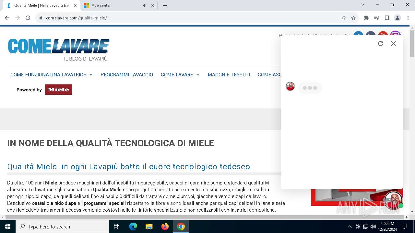Viewport: 415px width, 233px height.
Task: Open the tab search chevron
Action: (x=363, y=5)
